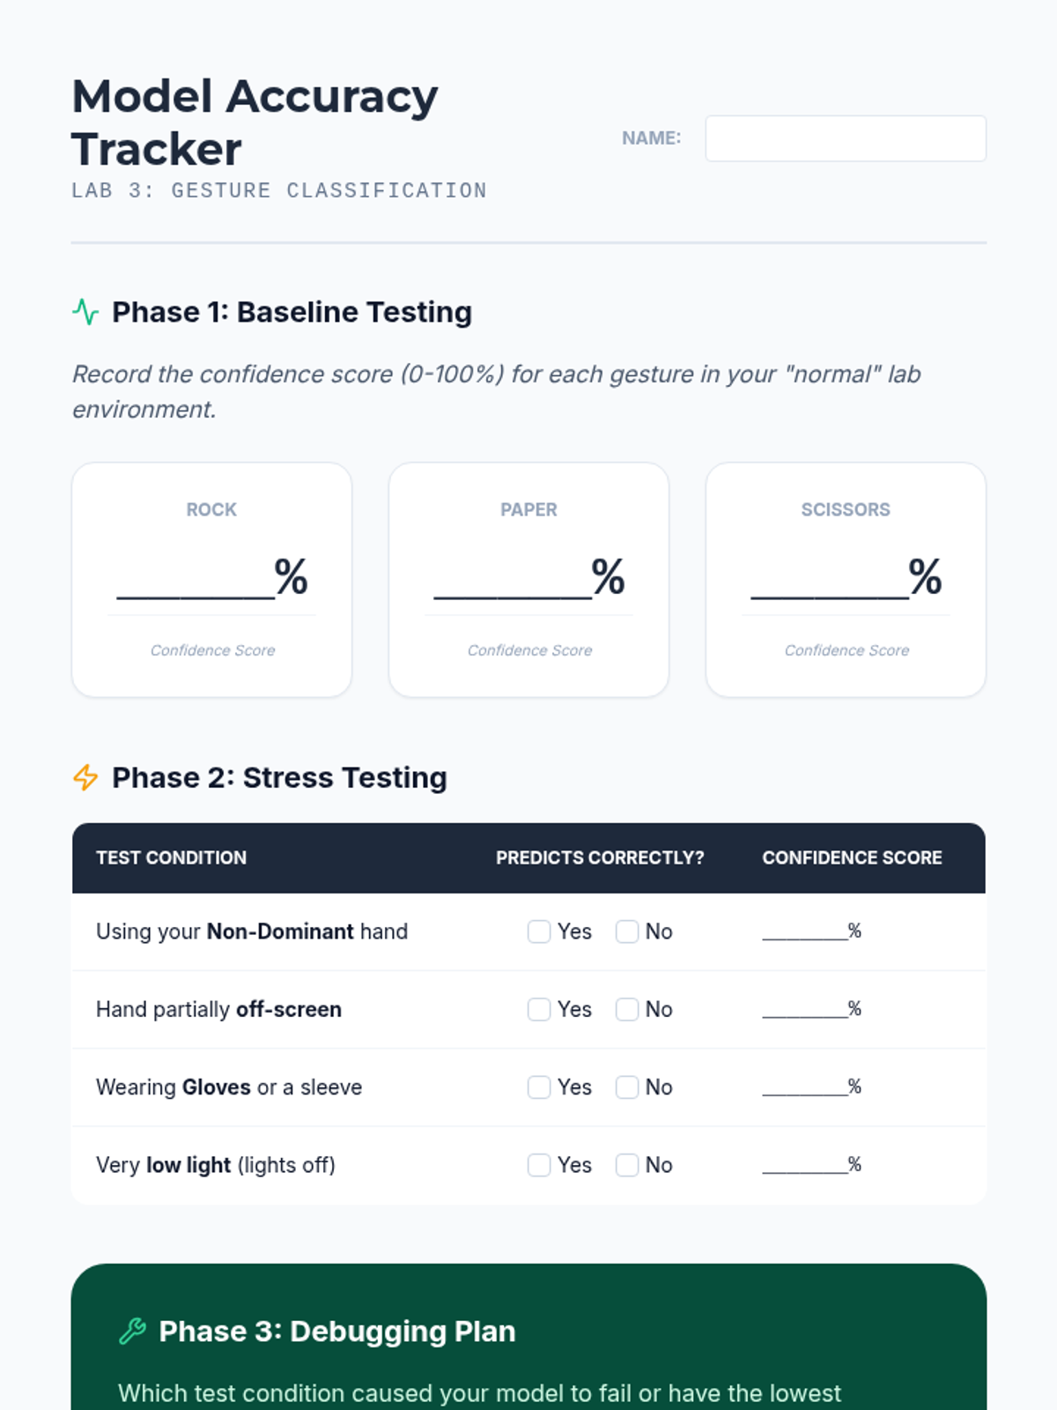1057x1410 pixels.
Task: Click Non-Dominant hand confidence score blank
Action: pos(804,931)
